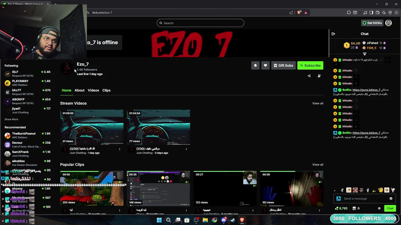Open followed channel iSLF in sidebar
401x225 pixels.
(x=28, y=74)
